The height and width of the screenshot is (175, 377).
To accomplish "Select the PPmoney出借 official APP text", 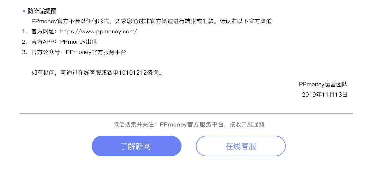I will pos(79,42).
